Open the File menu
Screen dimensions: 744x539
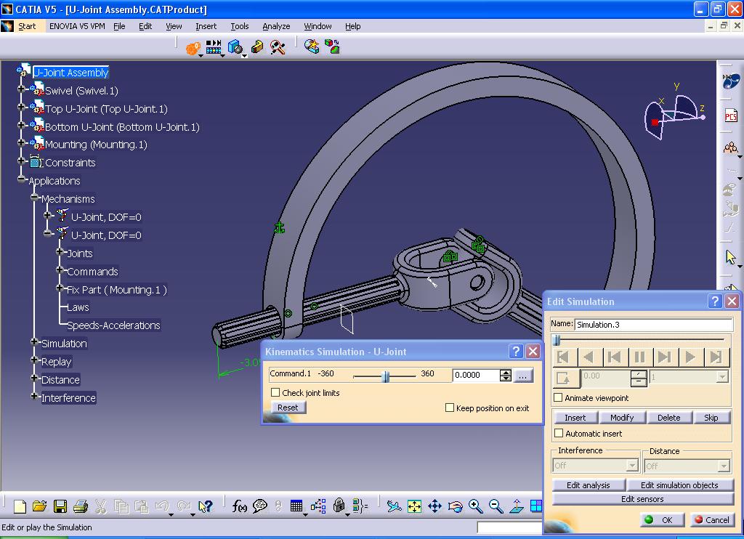120,26
